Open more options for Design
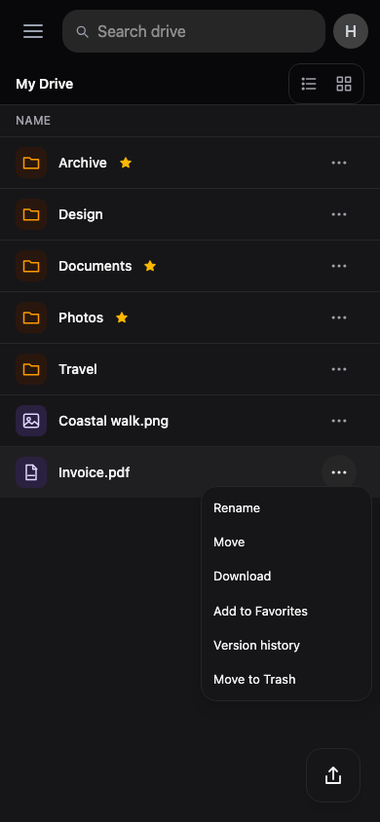380x822 pixels. coord(339,214)
